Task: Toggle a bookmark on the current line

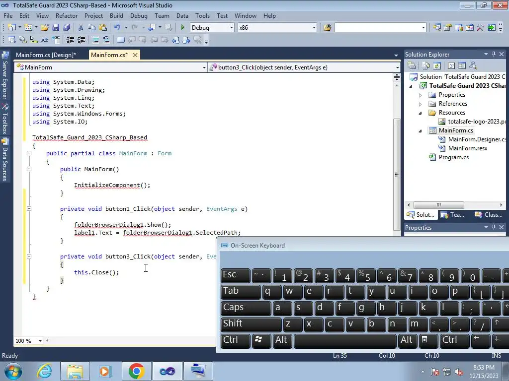Action: point(120,40)
